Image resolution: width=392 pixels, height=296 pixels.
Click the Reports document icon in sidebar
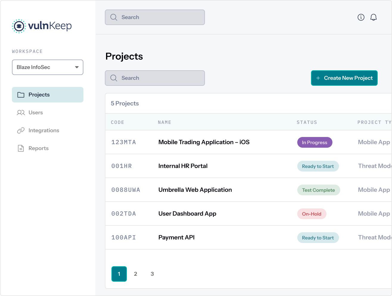click(x=21, y=148)
